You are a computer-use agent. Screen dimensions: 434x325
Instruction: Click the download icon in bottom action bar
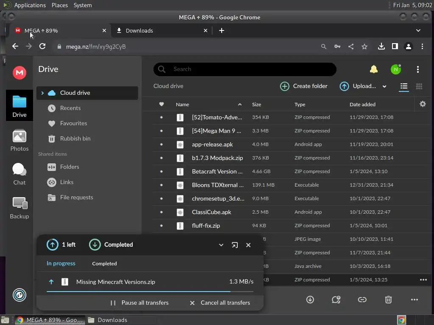coord(310,300)
